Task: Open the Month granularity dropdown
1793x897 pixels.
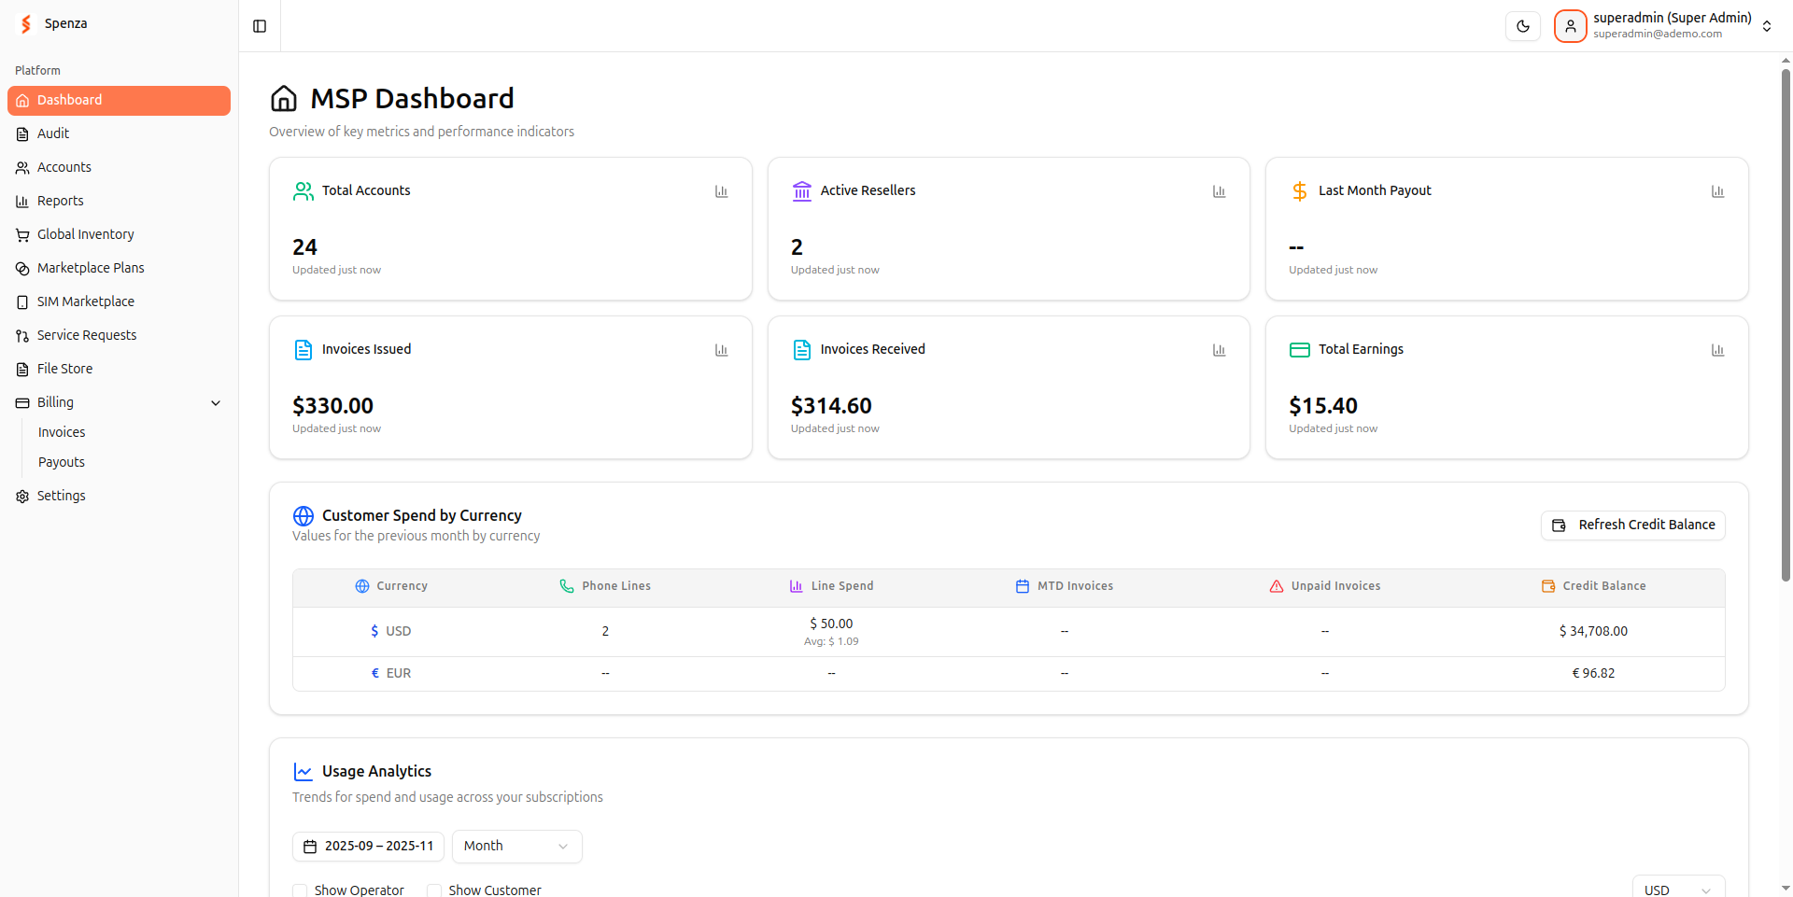Action: coord(516,847)
